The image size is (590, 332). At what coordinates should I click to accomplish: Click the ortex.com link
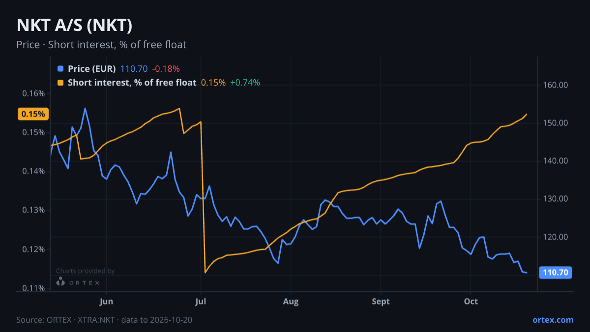pyautogui.click(x=553, y=320)
